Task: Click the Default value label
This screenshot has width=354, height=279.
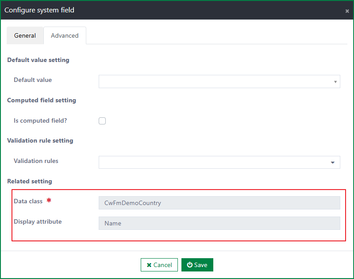Action: [x=33, y=80]
